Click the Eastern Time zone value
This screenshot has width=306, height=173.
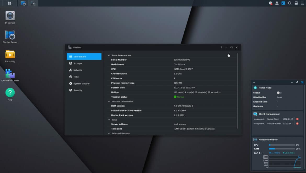tap(194, 129)
